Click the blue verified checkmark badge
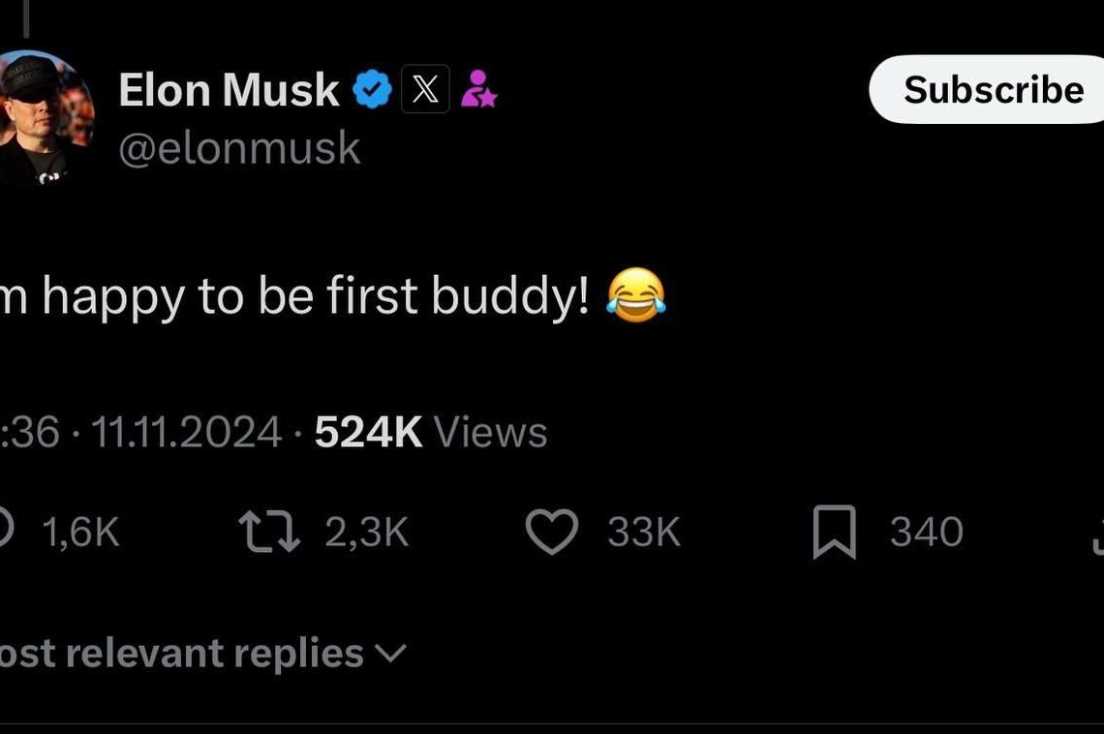Screen dimensions: 1104x734 pyautogui.click(x=371, y=90)
